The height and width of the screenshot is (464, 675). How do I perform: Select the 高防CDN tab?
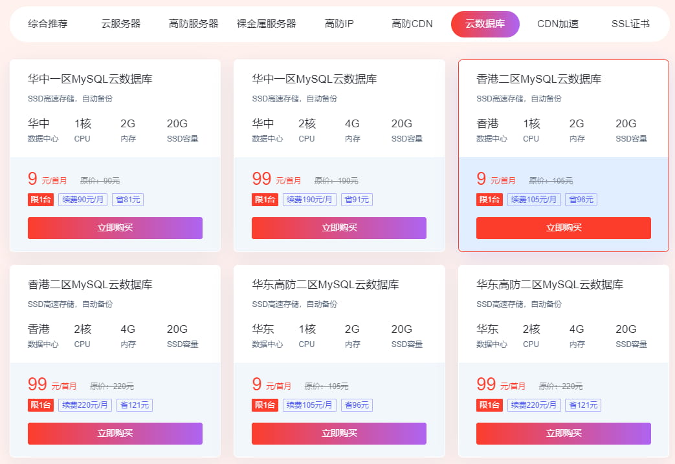pos(410,23)
